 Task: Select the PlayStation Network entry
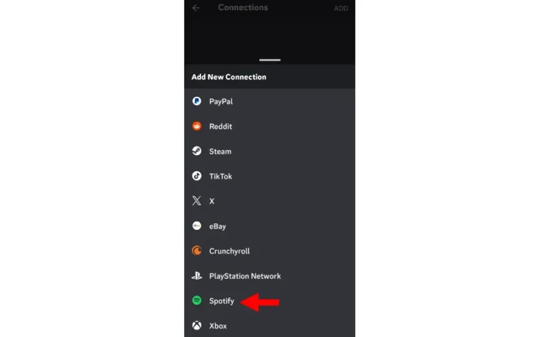pyautogui.click(x=269, y=276)
